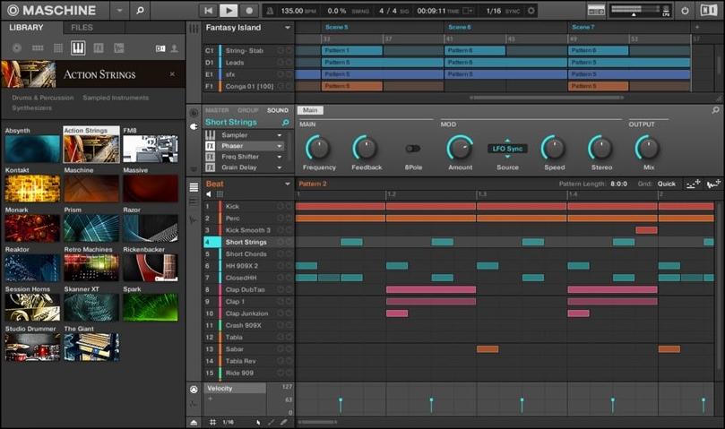Viewport: 725px width, 429px height.
Task: Select the MASTER tab in the control area
Action: tap(217, 110)
